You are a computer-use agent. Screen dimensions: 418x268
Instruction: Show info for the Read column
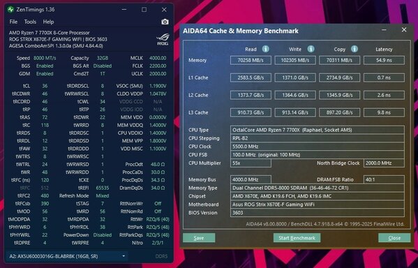pos(265,49)
